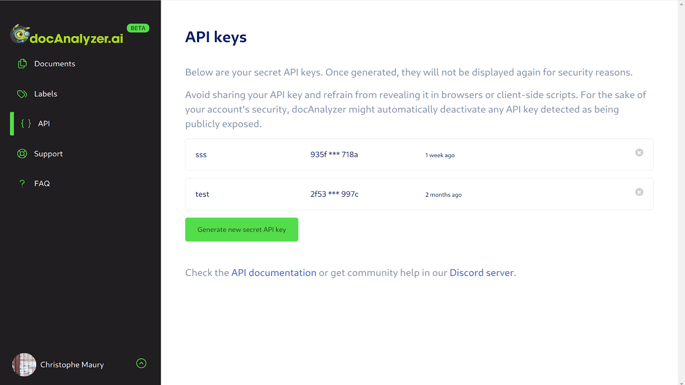Viewport: 685px width, 385px height.
Task: Open the API documentation link
Action: click(x=274, y=273)
